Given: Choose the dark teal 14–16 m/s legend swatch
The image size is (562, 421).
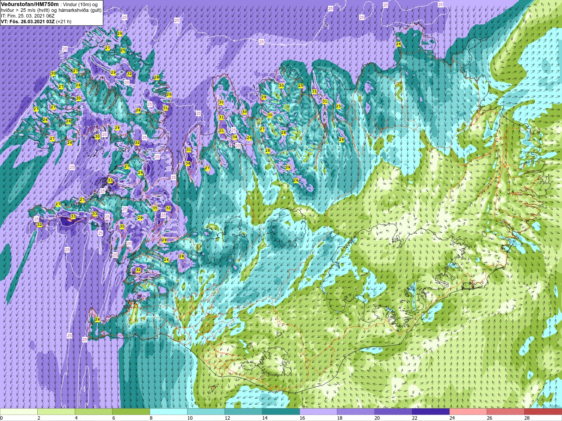Looking at the screenshot, I should pyautogui.click(x=281, y=412).
